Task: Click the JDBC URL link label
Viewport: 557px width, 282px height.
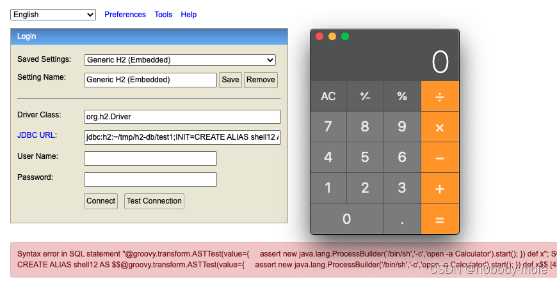Action: tap(36, 135)
